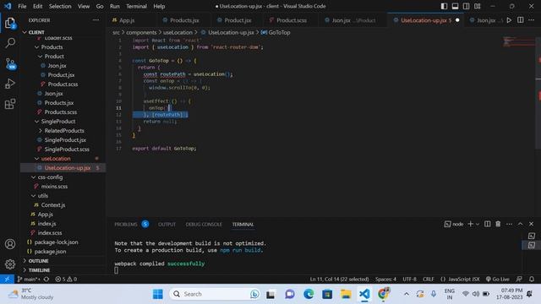541x304 pixels.
Task: Split the terminal panel
Action: [487, 224]
